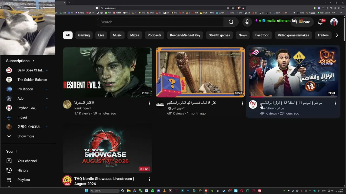Open the options menu for the Joe Show video
346x194 pixels.
[x=335, y=103]
